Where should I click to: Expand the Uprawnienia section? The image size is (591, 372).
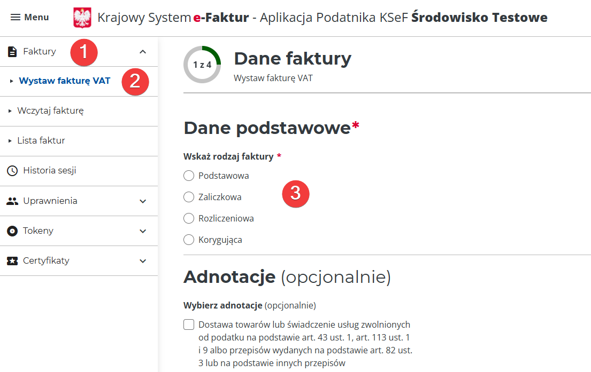(142, 201)
